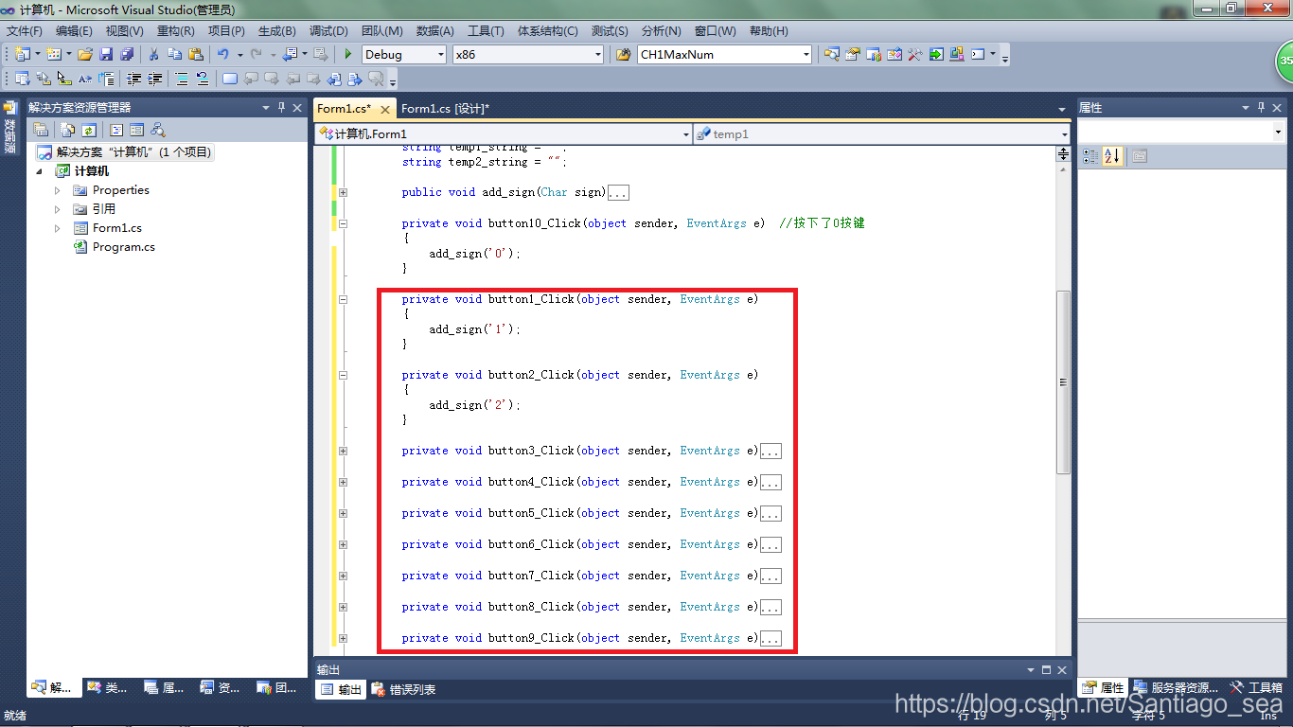Collapse the button1_Click method outline
The height and width of the screenshot is (727, 1293).
pyautogui.click(x=343, y=299)
